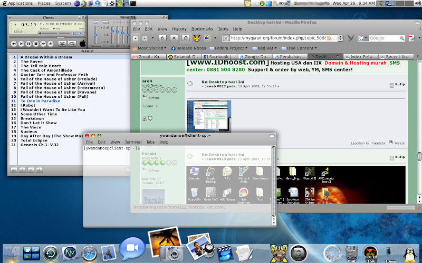Screen dimensions: 422x263
Task: Open the Terminal menu in terminal window
Action: coord(133,142)
